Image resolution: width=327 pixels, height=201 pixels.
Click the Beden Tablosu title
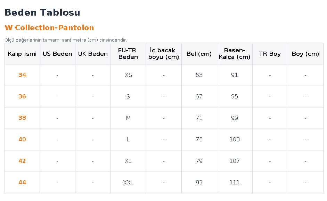(42, 12)
